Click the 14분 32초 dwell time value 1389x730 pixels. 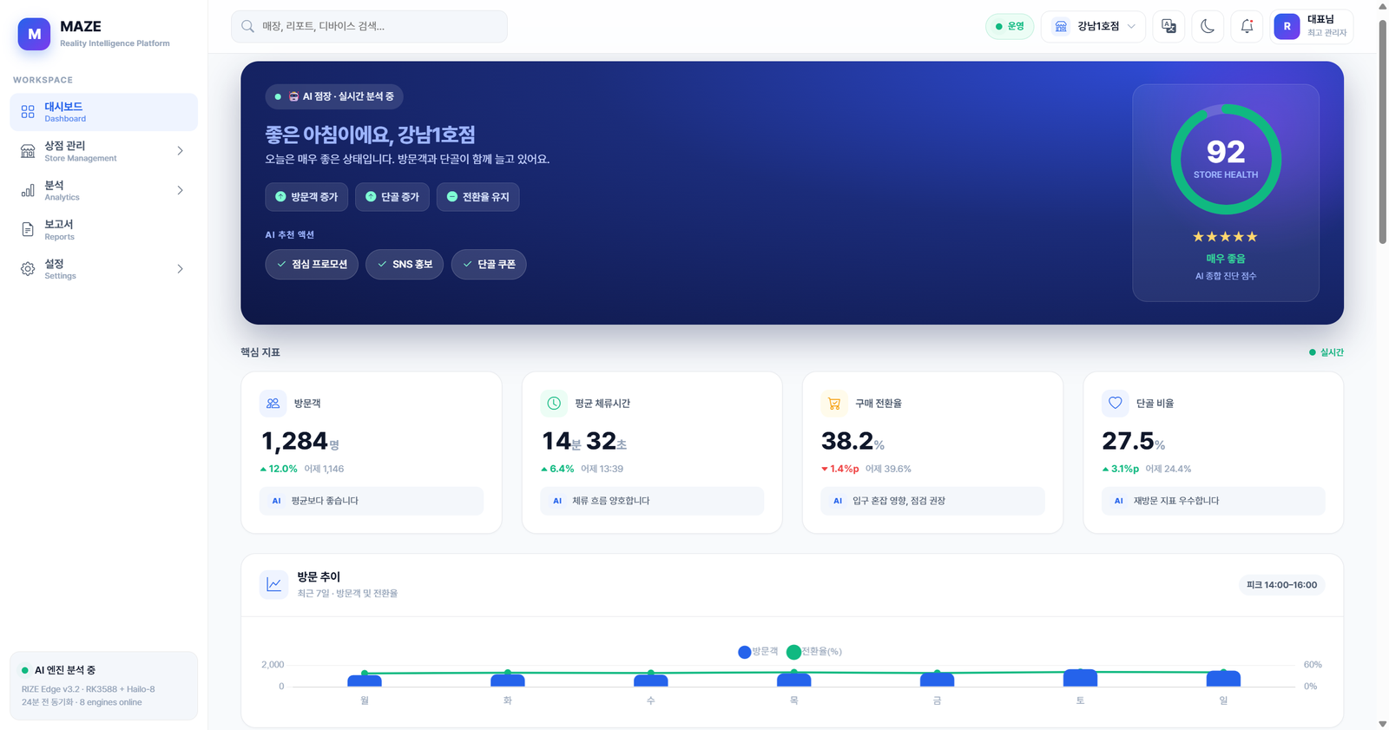click(584, 442)
